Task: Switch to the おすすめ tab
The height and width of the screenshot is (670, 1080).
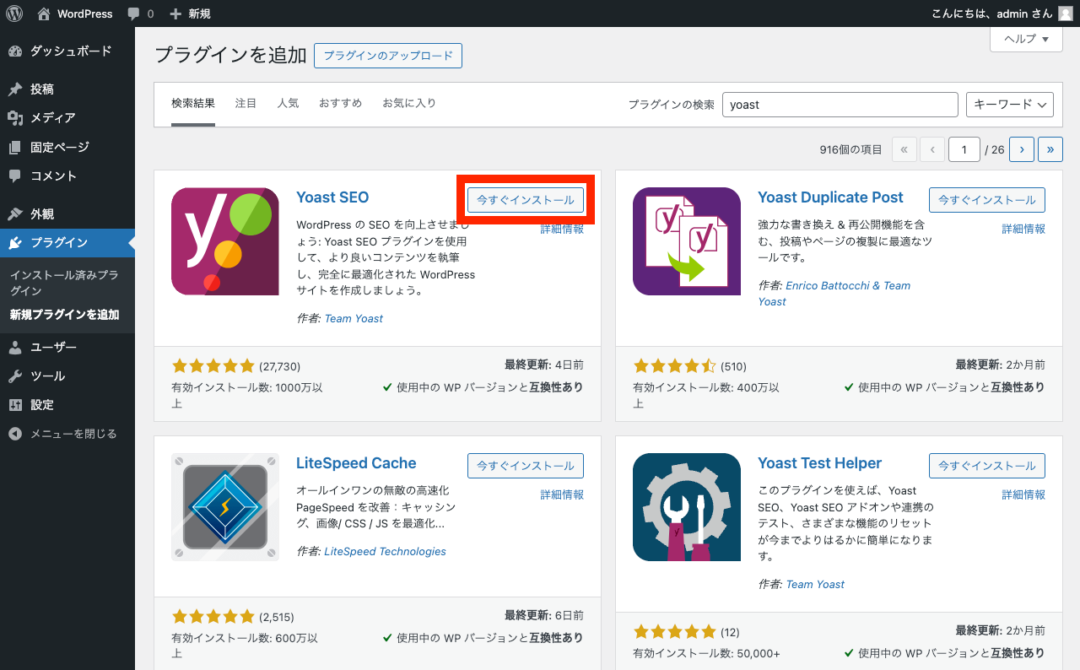Action: (341, 104)
